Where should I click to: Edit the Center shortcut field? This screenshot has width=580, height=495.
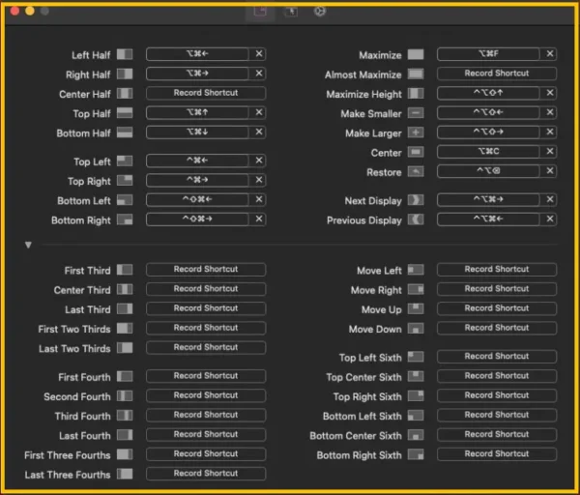click(488, 152)
